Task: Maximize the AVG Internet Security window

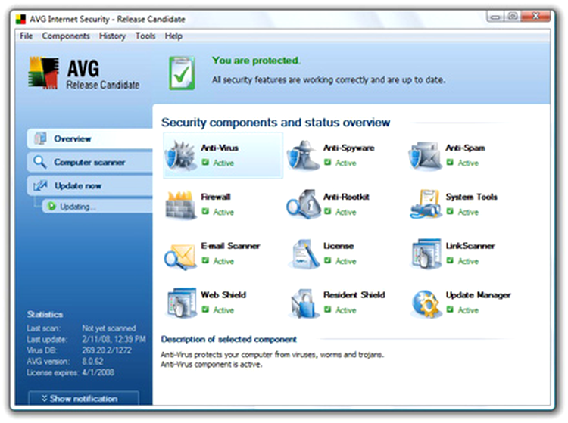Action: [x=512, y=16]
